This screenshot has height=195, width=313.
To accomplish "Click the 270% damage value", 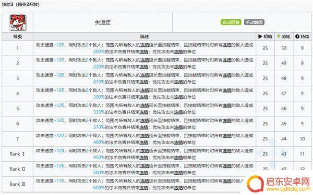I will pyautogui.click(x=99, y=82).
